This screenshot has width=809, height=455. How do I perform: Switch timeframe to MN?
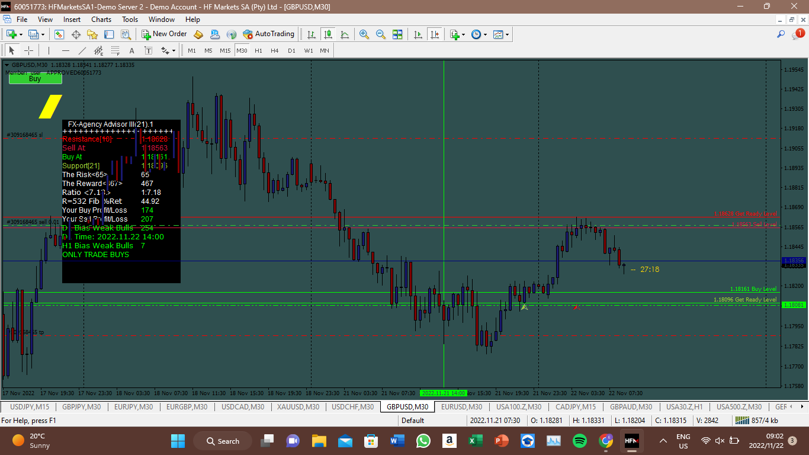[x=325, y=50]
